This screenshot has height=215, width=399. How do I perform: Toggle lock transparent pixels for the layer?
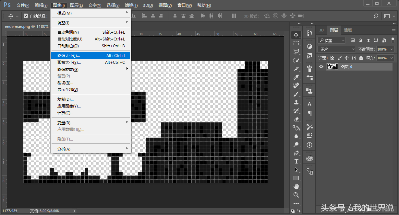pos(332,58)
